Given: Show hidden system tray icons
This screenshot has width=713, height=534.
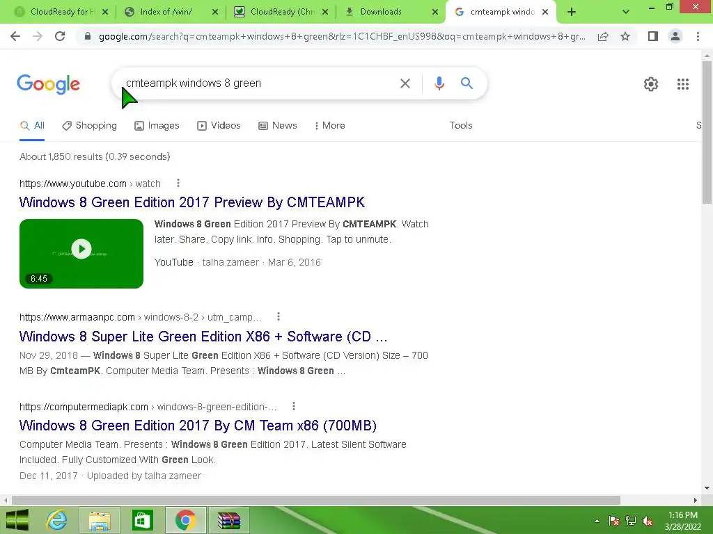Looking at the screenshot, I should click(x=597, y=521).
